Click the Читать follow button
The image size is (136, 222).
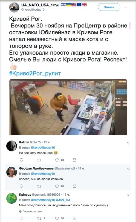(x=109, y=7)
